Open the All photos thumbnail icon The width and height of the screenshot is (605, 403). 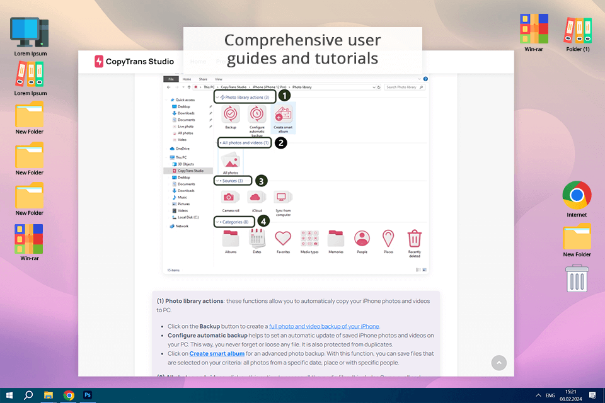pos(231,160)
